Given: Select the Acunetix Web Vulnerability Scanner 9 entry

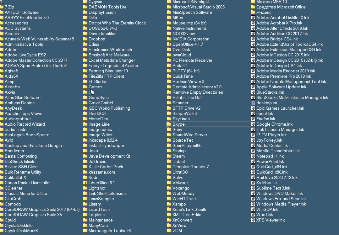Looking at the screenshot, I should click(39, 39).
